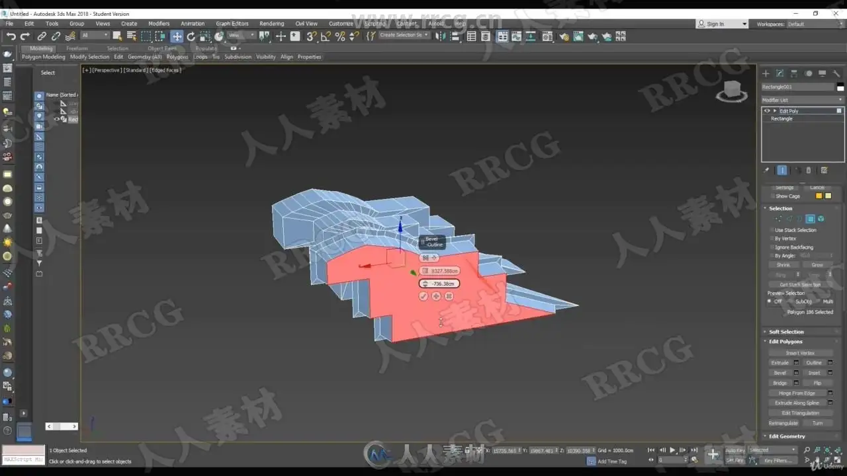The height and width of the screenshot is (476, 847).
Task: Switch to the Freeform ribbon tab
Action: point(77,48)
